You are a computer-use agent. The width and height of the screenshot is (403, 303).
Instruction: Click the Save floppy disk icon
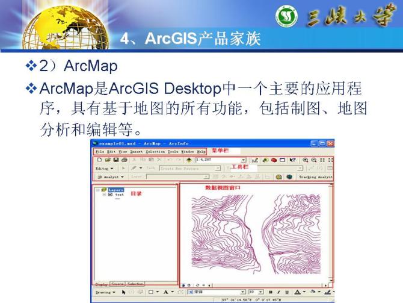click(116, 160)
